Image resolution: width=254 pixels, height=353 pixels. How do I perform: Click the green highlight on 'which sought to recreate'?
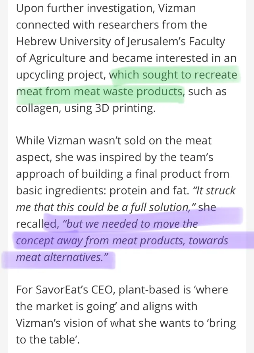(x=173, y=75)
